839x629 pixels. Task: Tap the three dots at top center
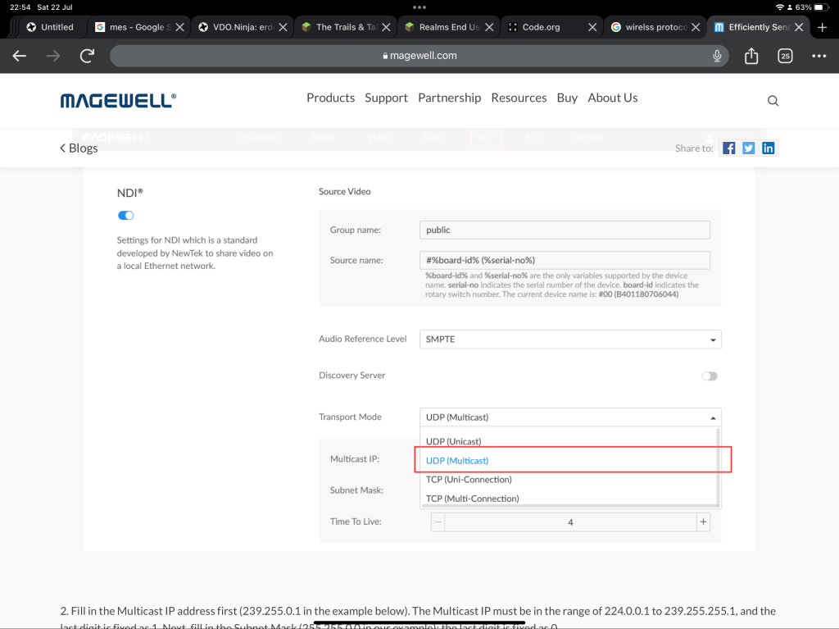(419, 7)
